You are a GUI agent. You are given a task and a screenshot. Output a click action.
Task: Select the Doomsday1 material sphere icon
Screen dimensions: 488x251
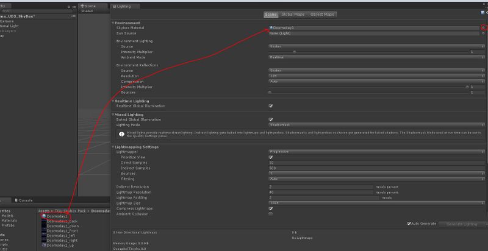(x=44, y=216)
